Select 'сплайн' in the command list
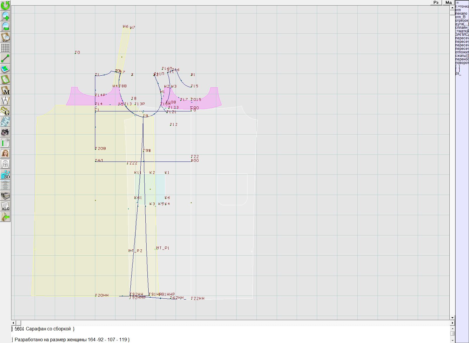Image resolution: width=469 pixels, height=343 pixels. [x=462, y=28]
